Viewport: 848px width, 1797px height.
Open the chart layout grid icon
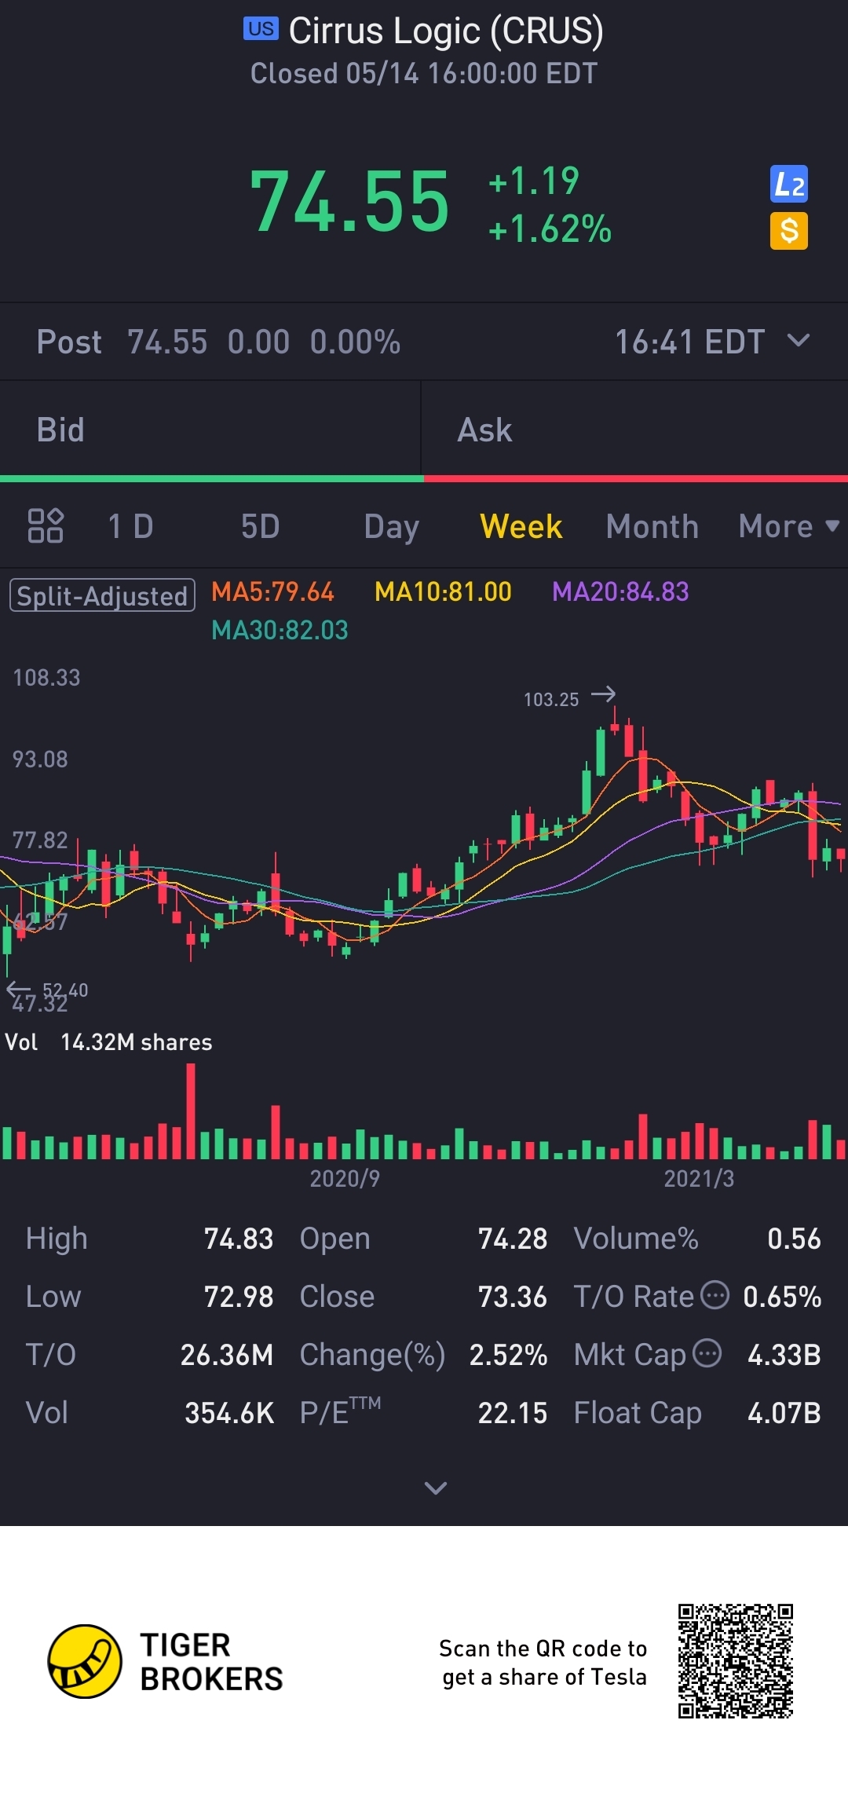46,526
